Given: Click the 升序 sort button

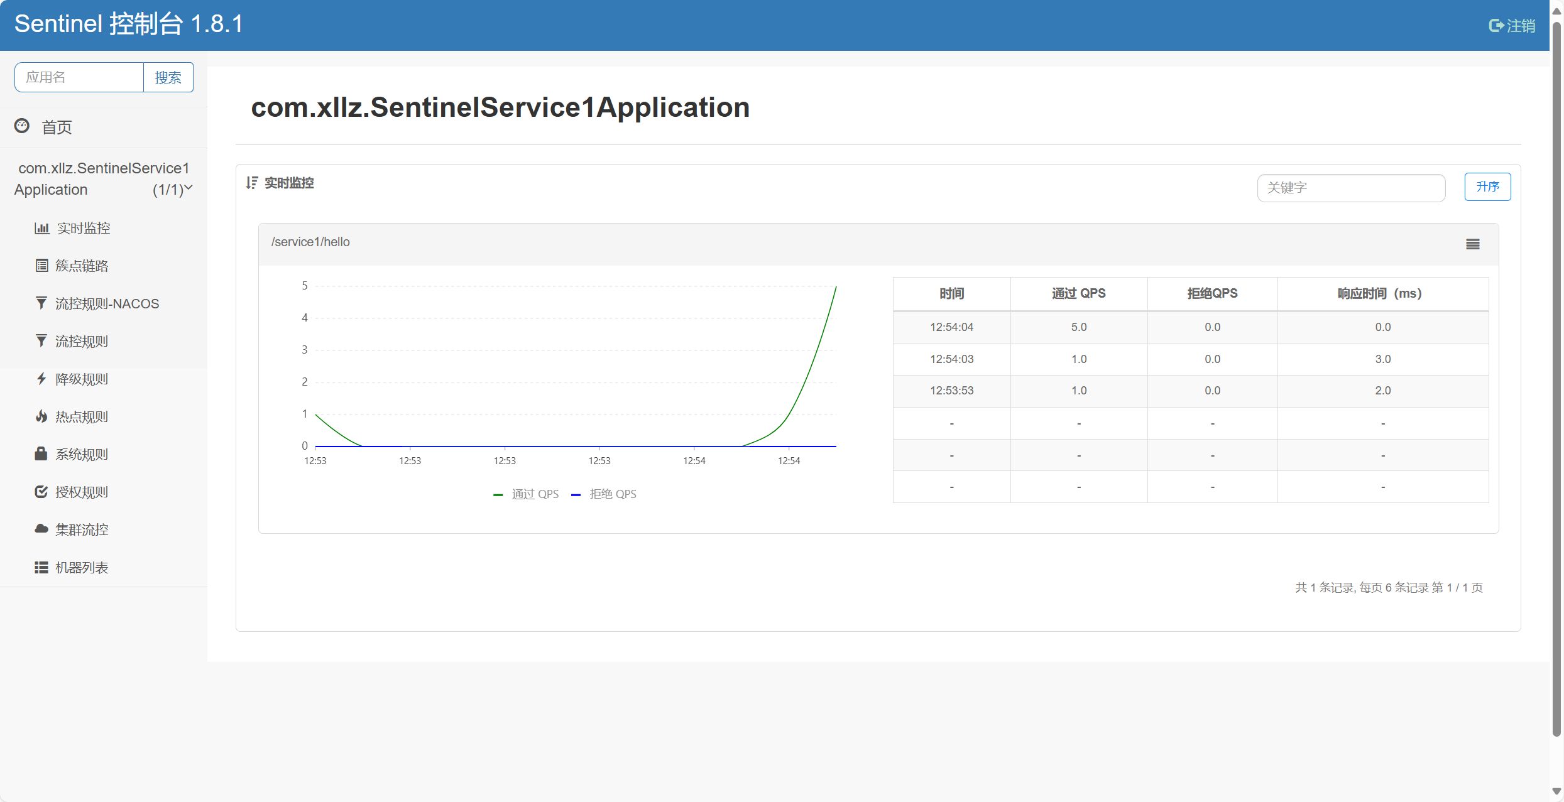Looking at the screenshot, I should pyautogui.click(x=1487, y=187).
